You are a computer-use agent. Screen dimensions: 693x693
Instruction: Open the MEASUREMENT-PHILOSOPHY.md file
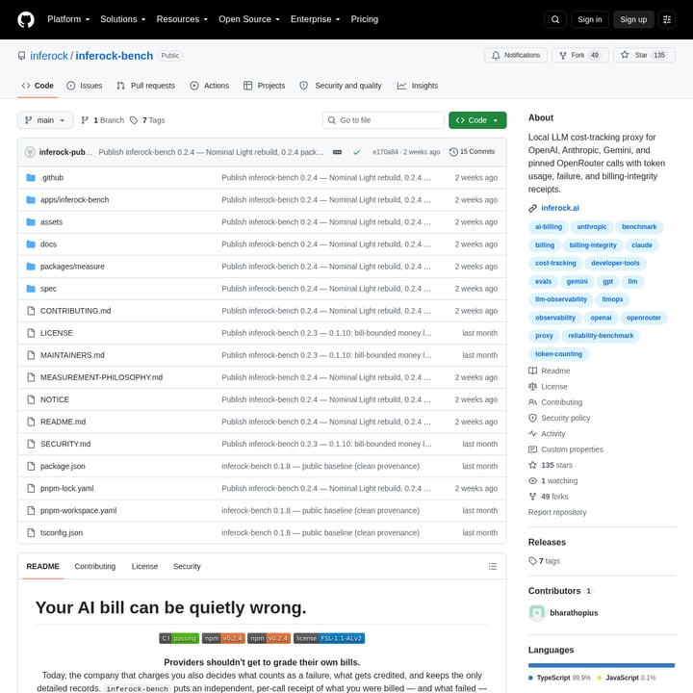click(101, 377)
